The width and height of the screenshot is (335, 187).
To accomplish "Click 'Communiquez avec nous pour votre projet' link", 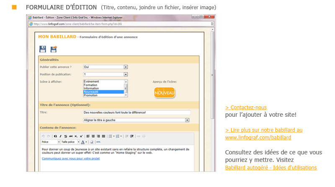I will coord(71,159).
